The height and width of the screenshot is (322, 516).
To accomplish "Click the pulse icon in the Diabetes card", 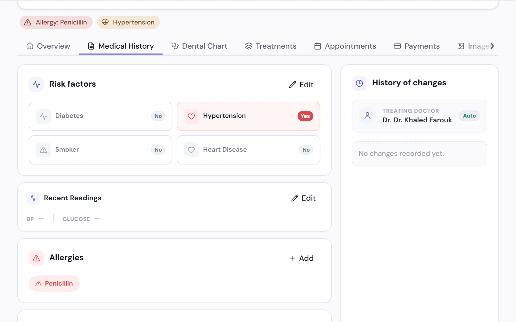I will (x=43, y=116).
